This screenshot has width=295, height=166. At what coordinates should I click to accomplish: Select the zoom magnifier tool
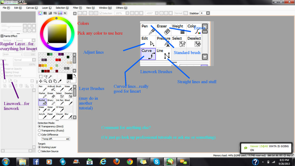[x=45, y=81]
